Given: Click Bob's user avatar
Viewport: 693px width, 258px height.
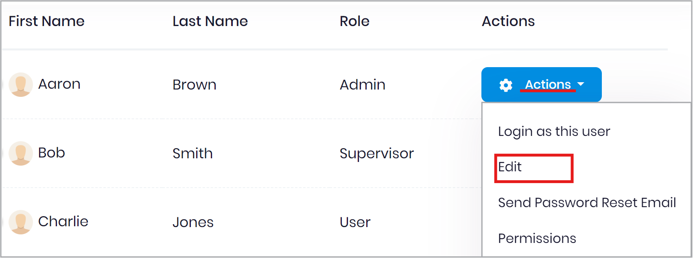Looking at the screenshot, I should [x=21, y=153].
